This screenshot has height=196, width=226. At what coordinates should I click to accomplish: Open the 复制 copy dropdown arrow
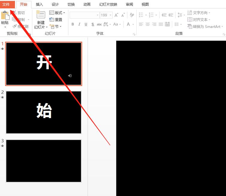click(x=28, y=19)
